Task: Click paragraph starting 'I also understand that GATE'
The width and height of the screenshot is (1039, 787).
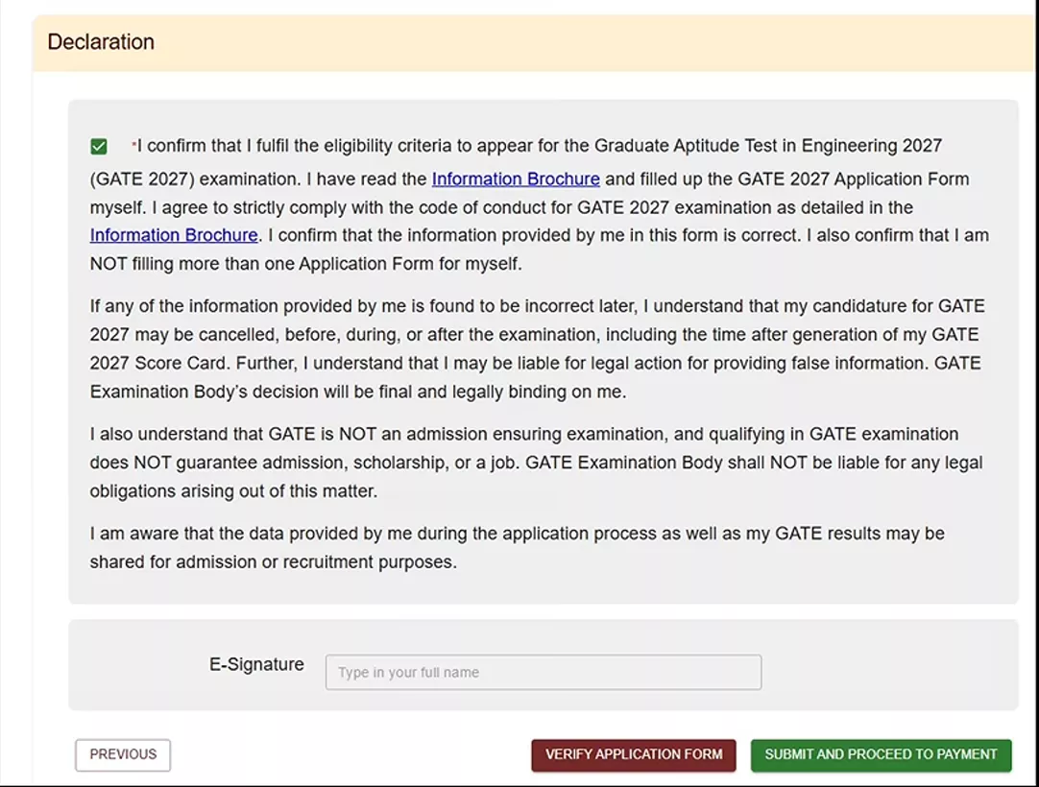Action: 536,463
